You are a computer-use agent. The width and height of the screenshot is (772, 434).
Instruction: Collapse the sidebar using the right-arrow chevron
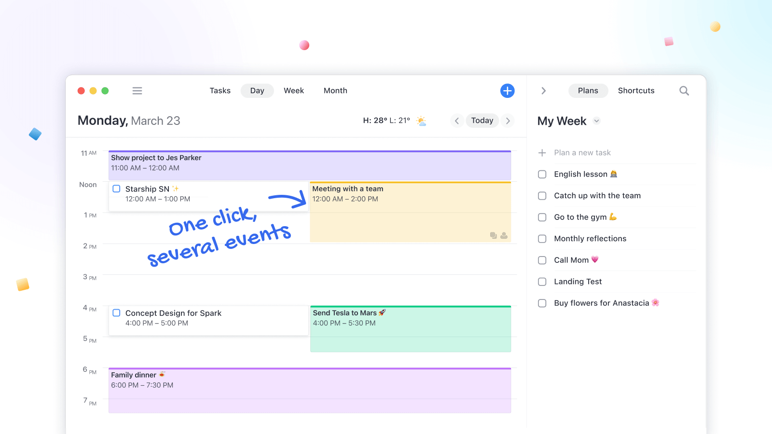(x=544, y=91)
